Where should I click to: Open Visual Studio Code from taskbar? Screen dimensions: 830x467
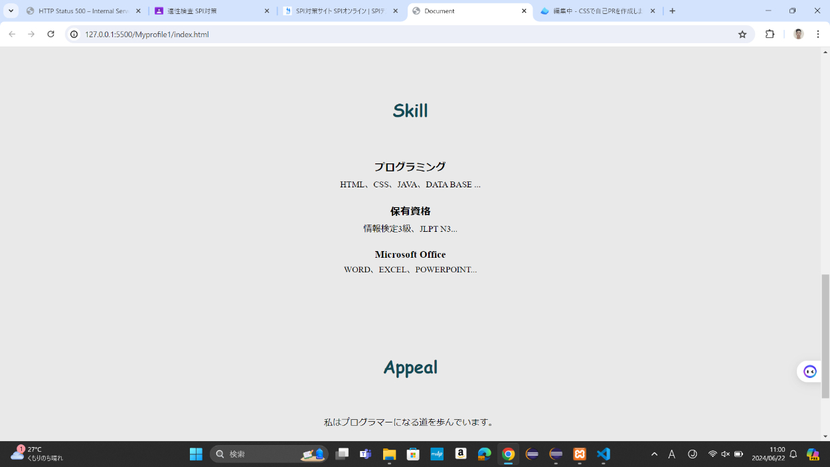tap(603, 454)
